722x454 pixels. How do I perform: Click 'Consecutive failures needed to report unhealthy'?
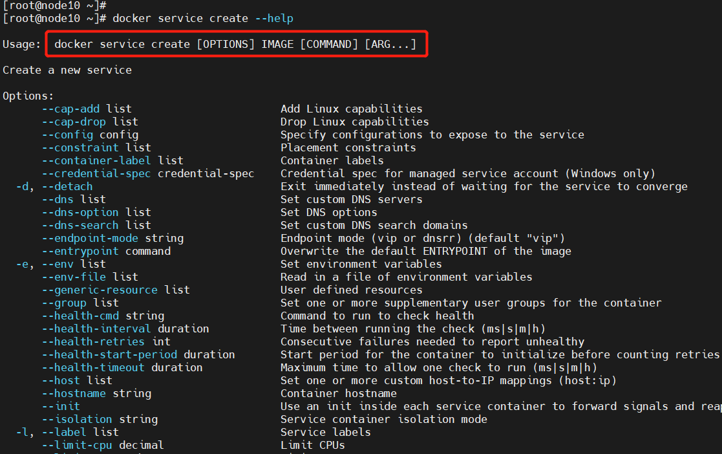pyautogui.click(x=432, y=341)
